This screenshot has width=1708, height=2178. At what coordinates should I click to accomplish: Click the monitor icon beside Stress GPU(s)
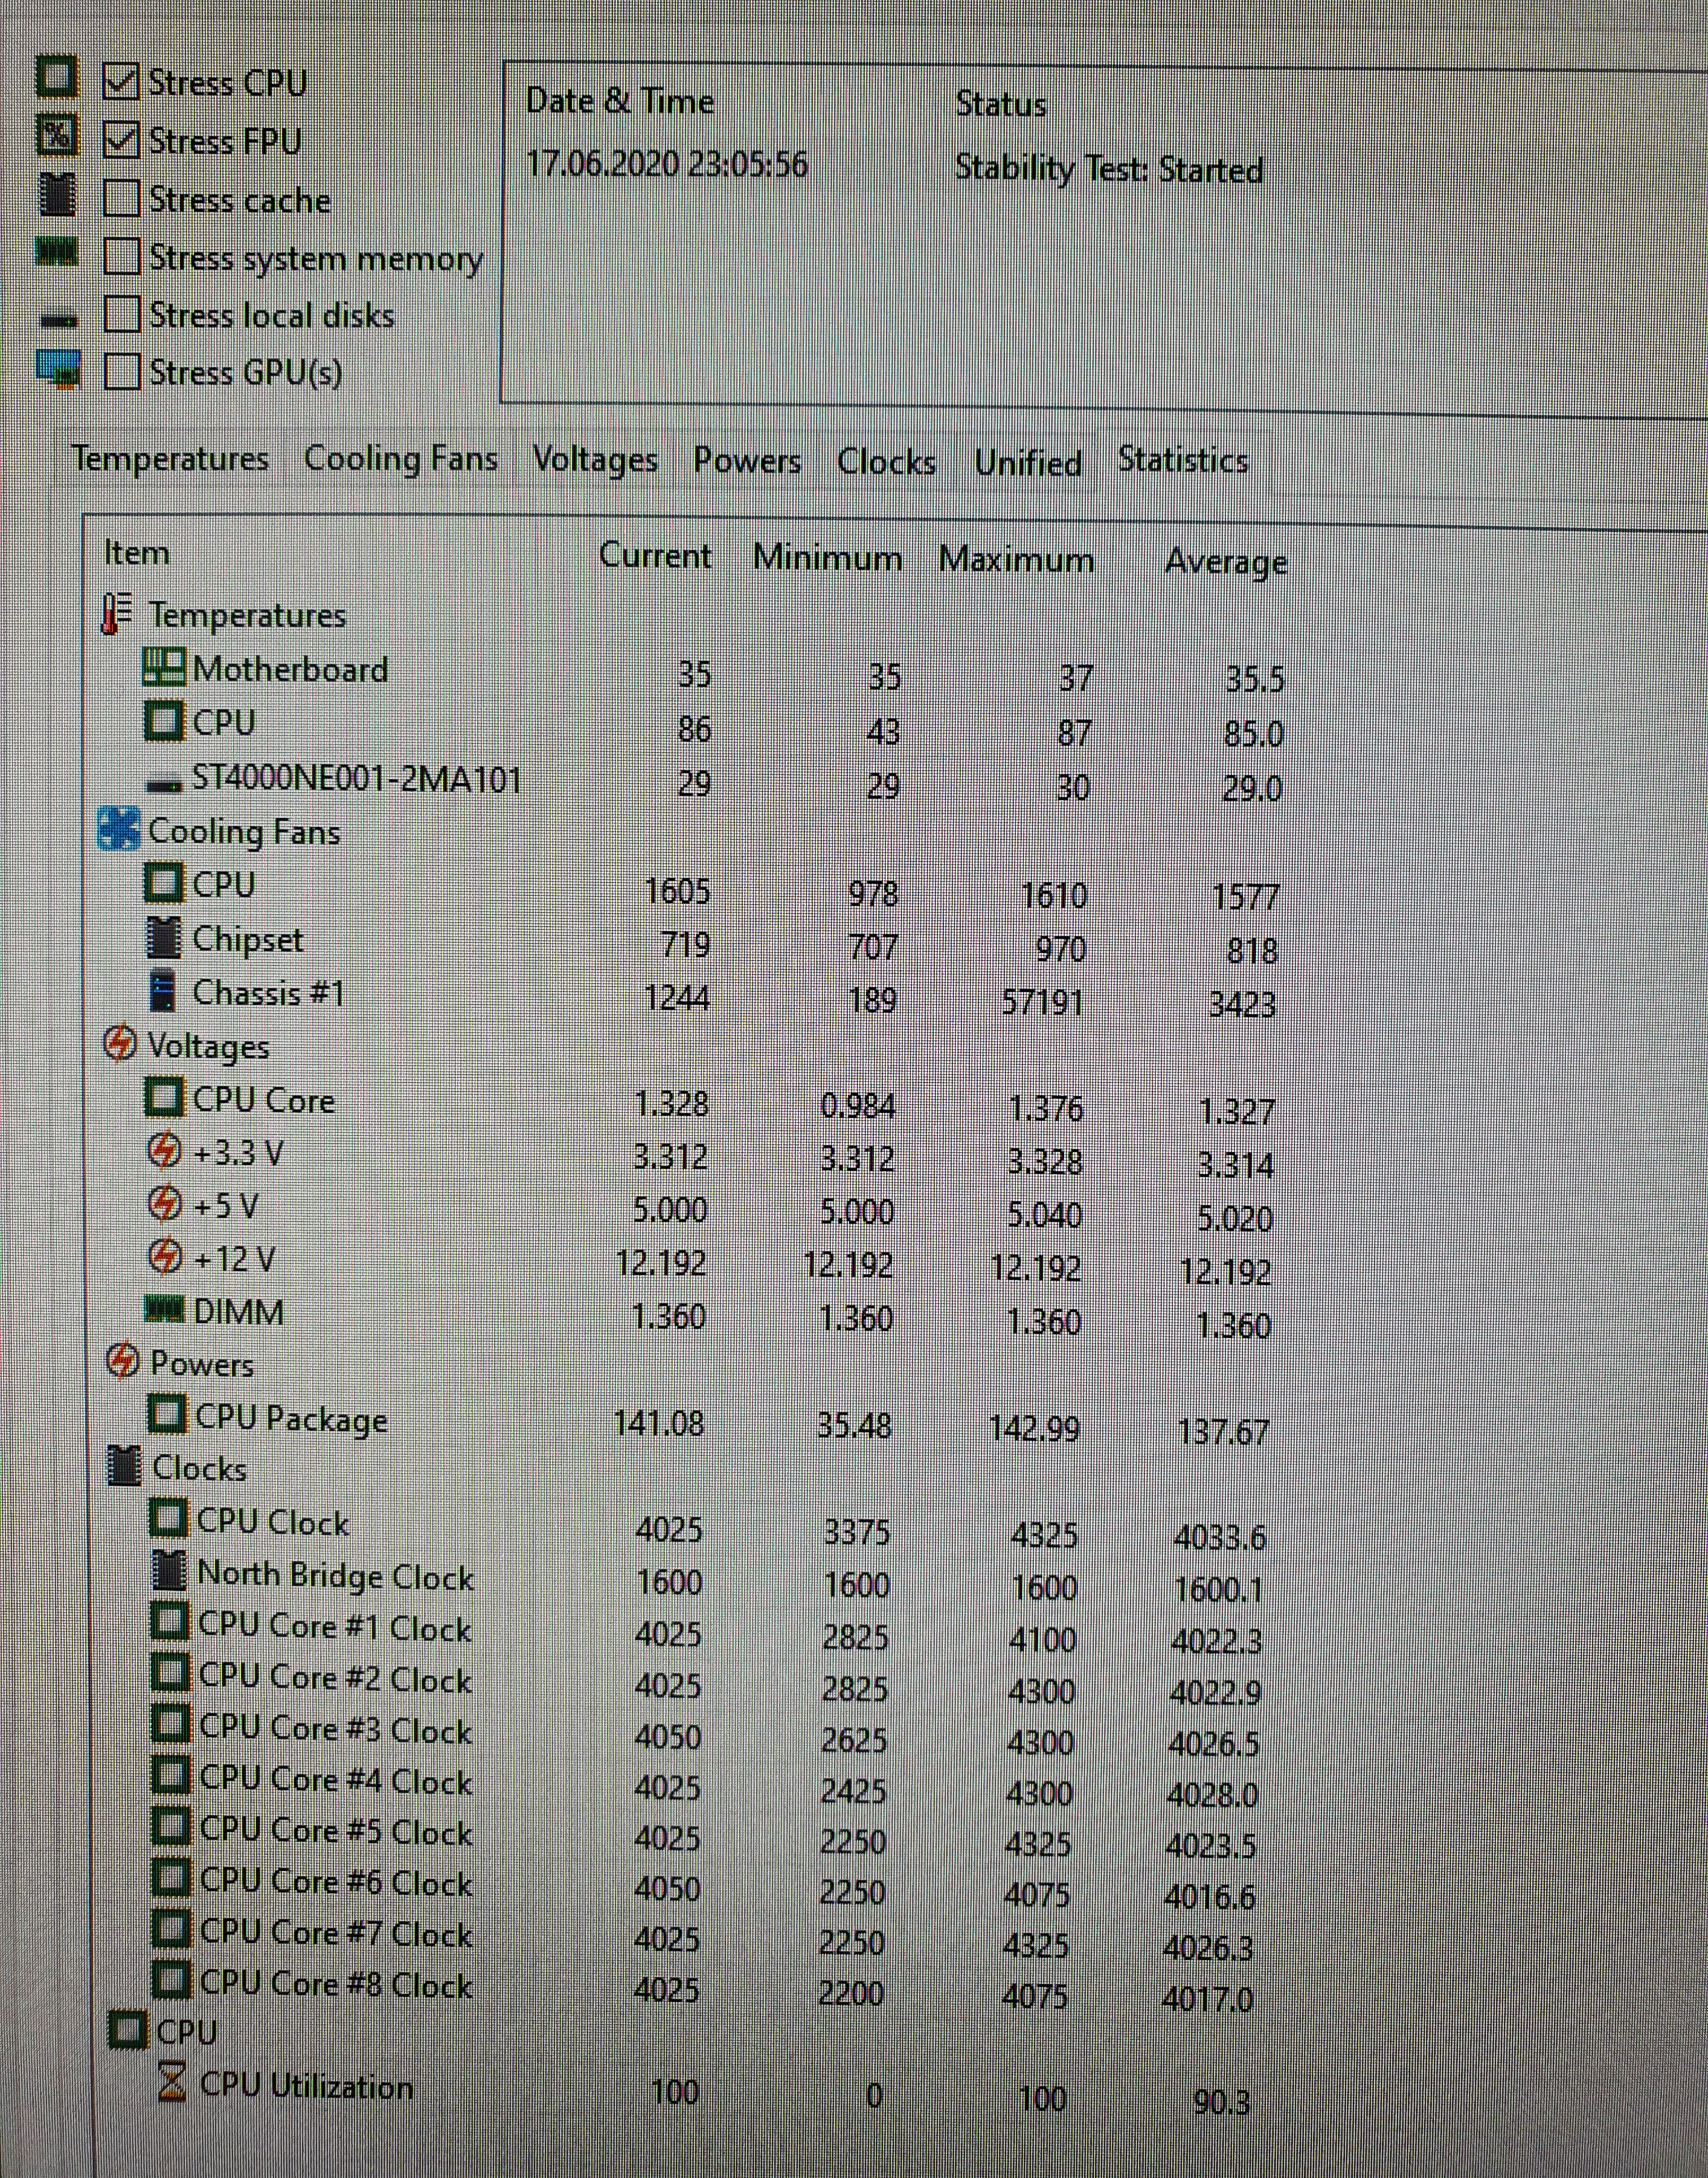tap(58, 368)
